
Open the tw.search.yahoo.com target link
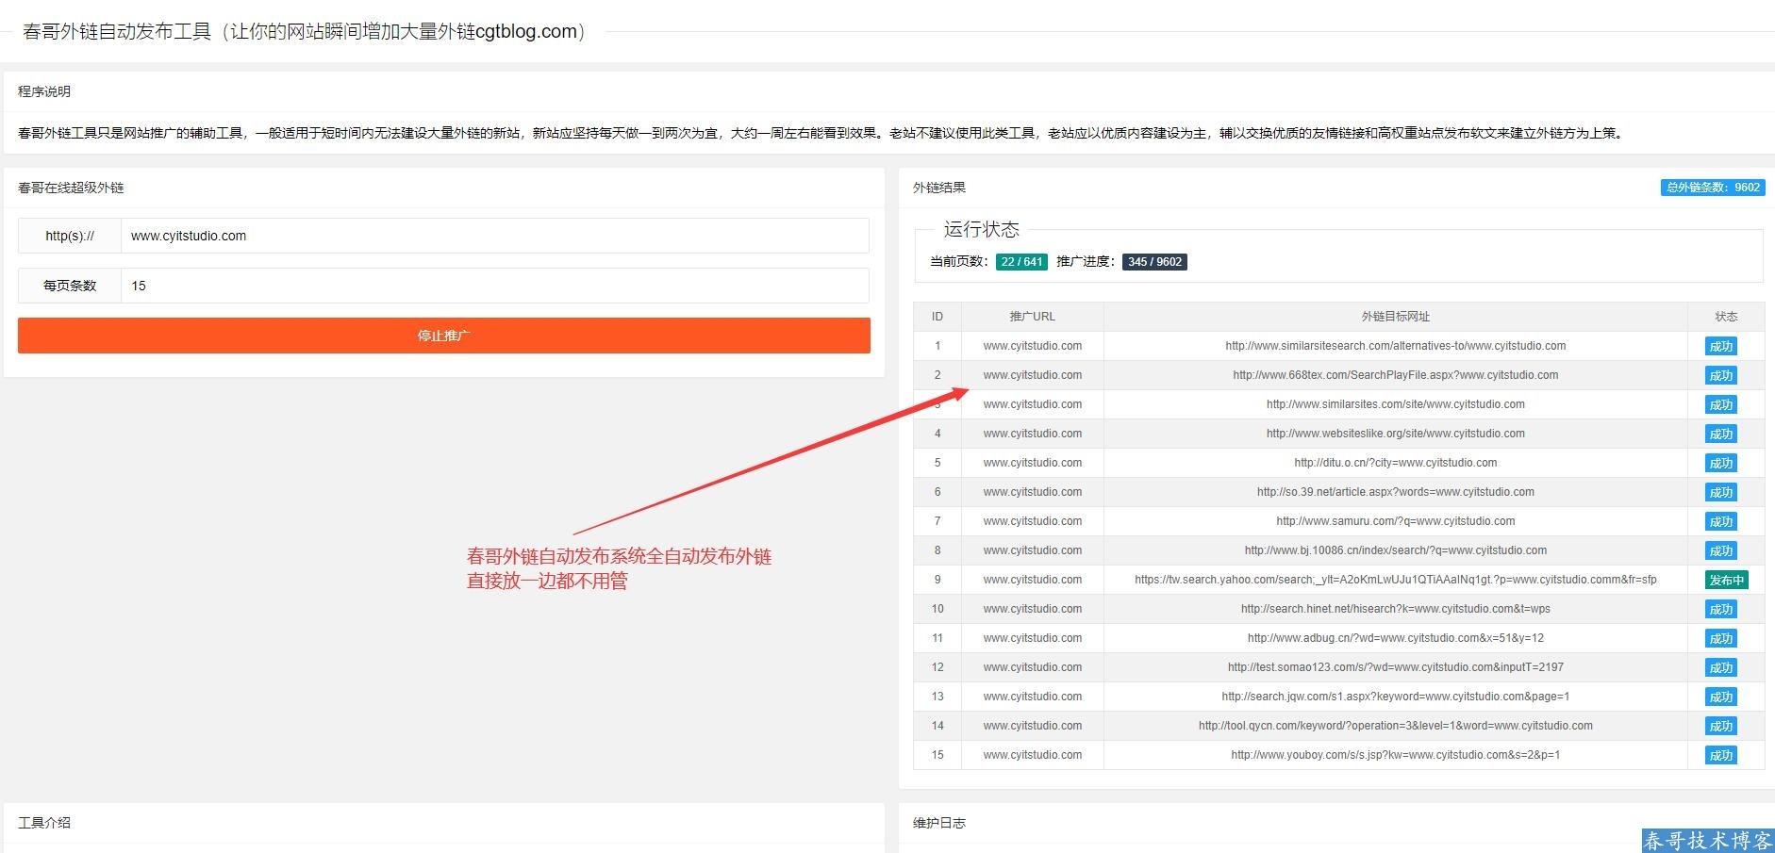coord(1395,580)
